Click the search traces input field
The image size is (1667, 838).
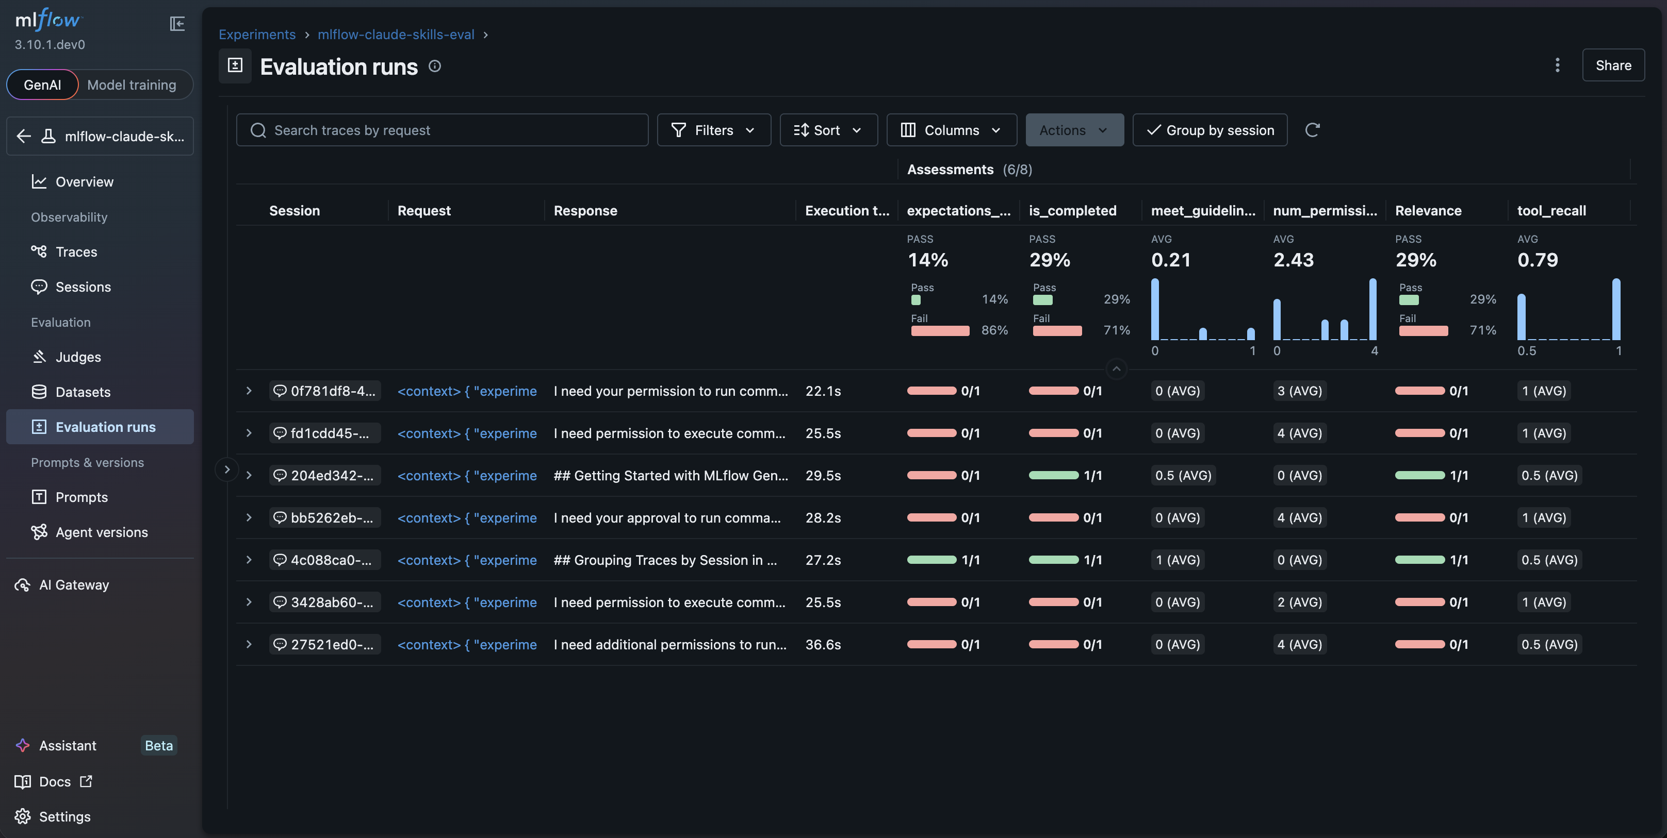click(x=442, y=130)
